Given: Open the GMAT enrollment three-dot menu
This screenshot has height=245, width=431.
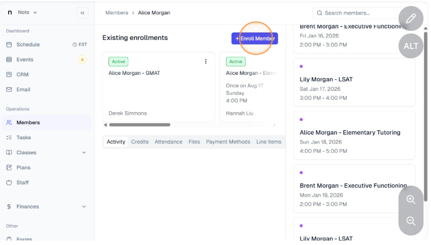Looking at the screenshot, I should pos(205,61).
